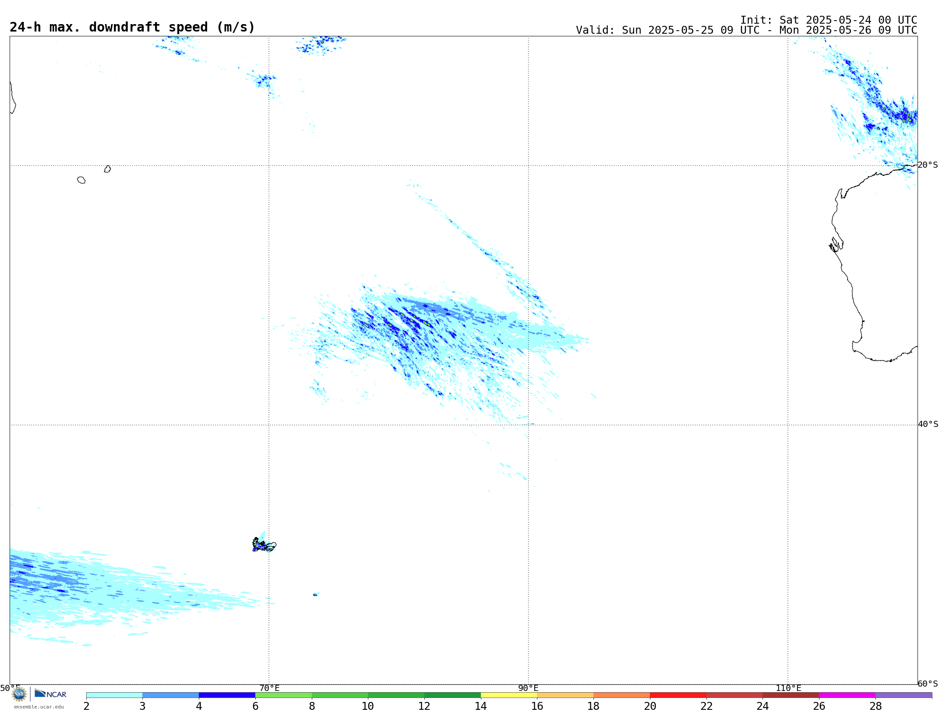The image size is (946, 712).
Task: Pick the dark green 12–14 colorbar segment
Action: click(453, 695)
